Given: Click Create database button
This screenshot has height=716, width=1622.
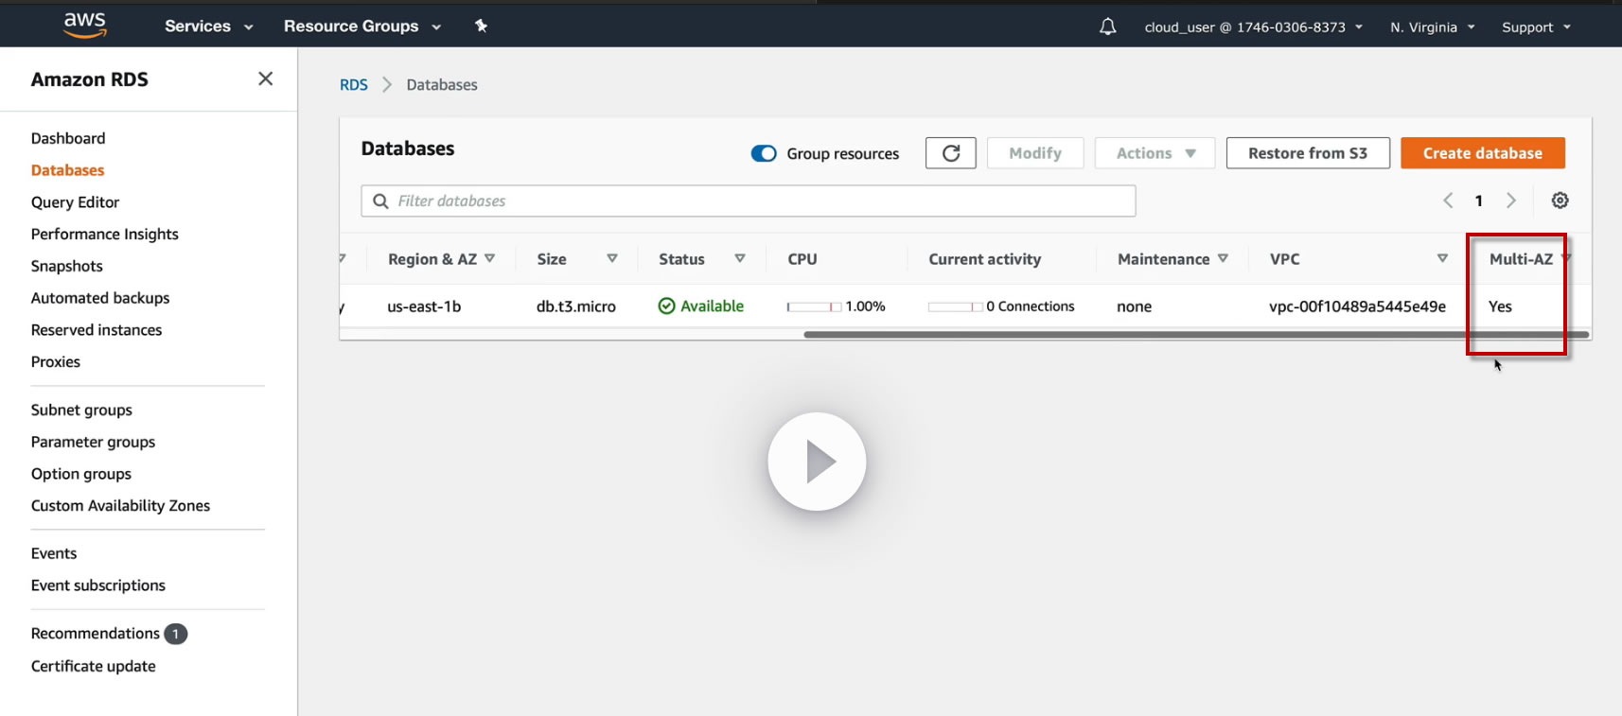Looking at the screenshot, I should (x=1483, y=153).
